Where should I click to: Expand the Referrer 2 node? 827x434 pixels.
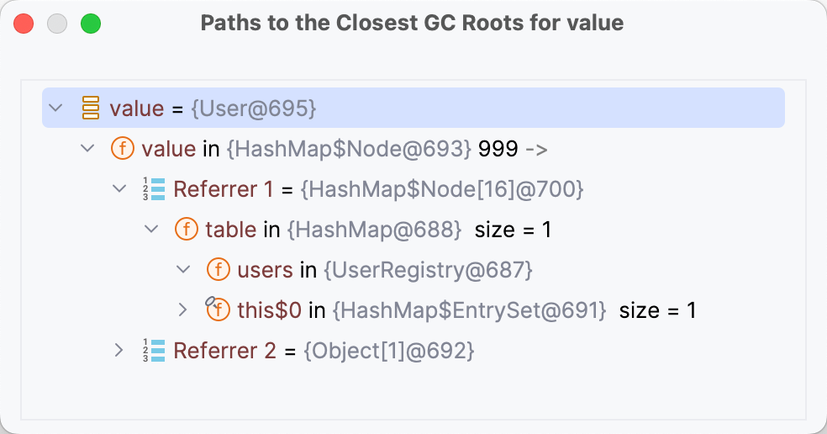pyautogui.click(x=119, y=351)
